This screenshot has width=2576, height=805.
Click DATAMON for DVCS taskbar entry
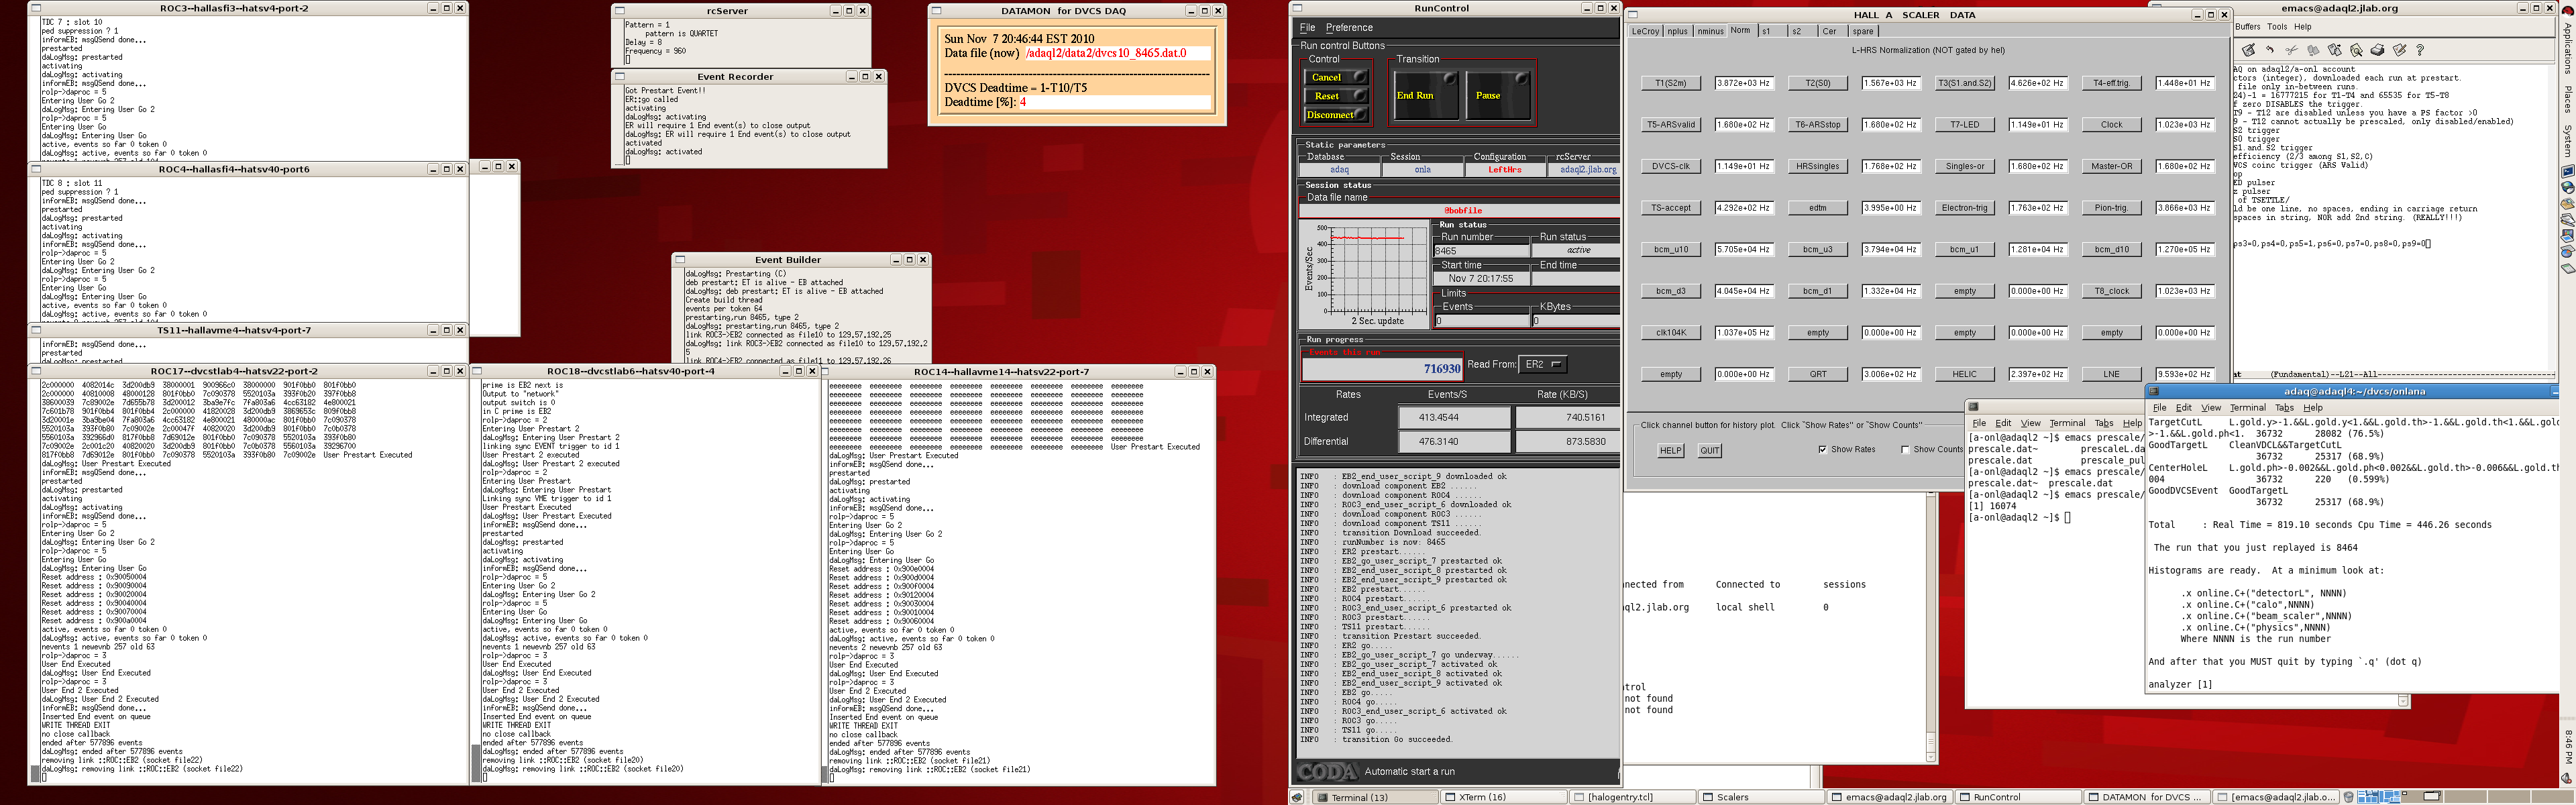pyautogui.click(x=2148, y=798)
